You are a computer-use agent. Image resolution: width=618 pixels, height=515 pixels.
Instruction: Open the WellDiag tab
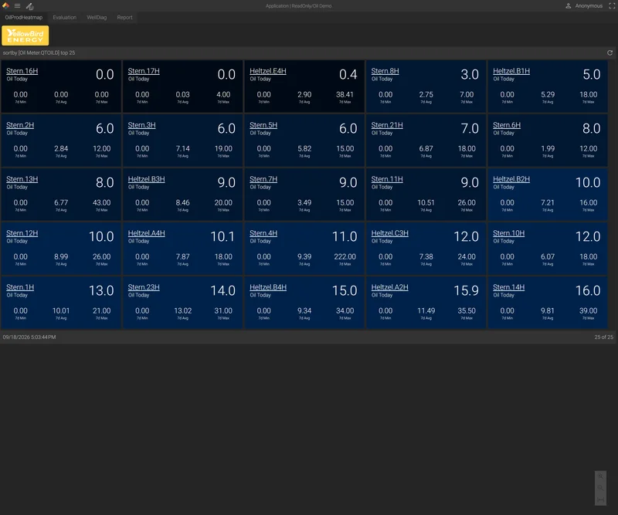[97, 17]
